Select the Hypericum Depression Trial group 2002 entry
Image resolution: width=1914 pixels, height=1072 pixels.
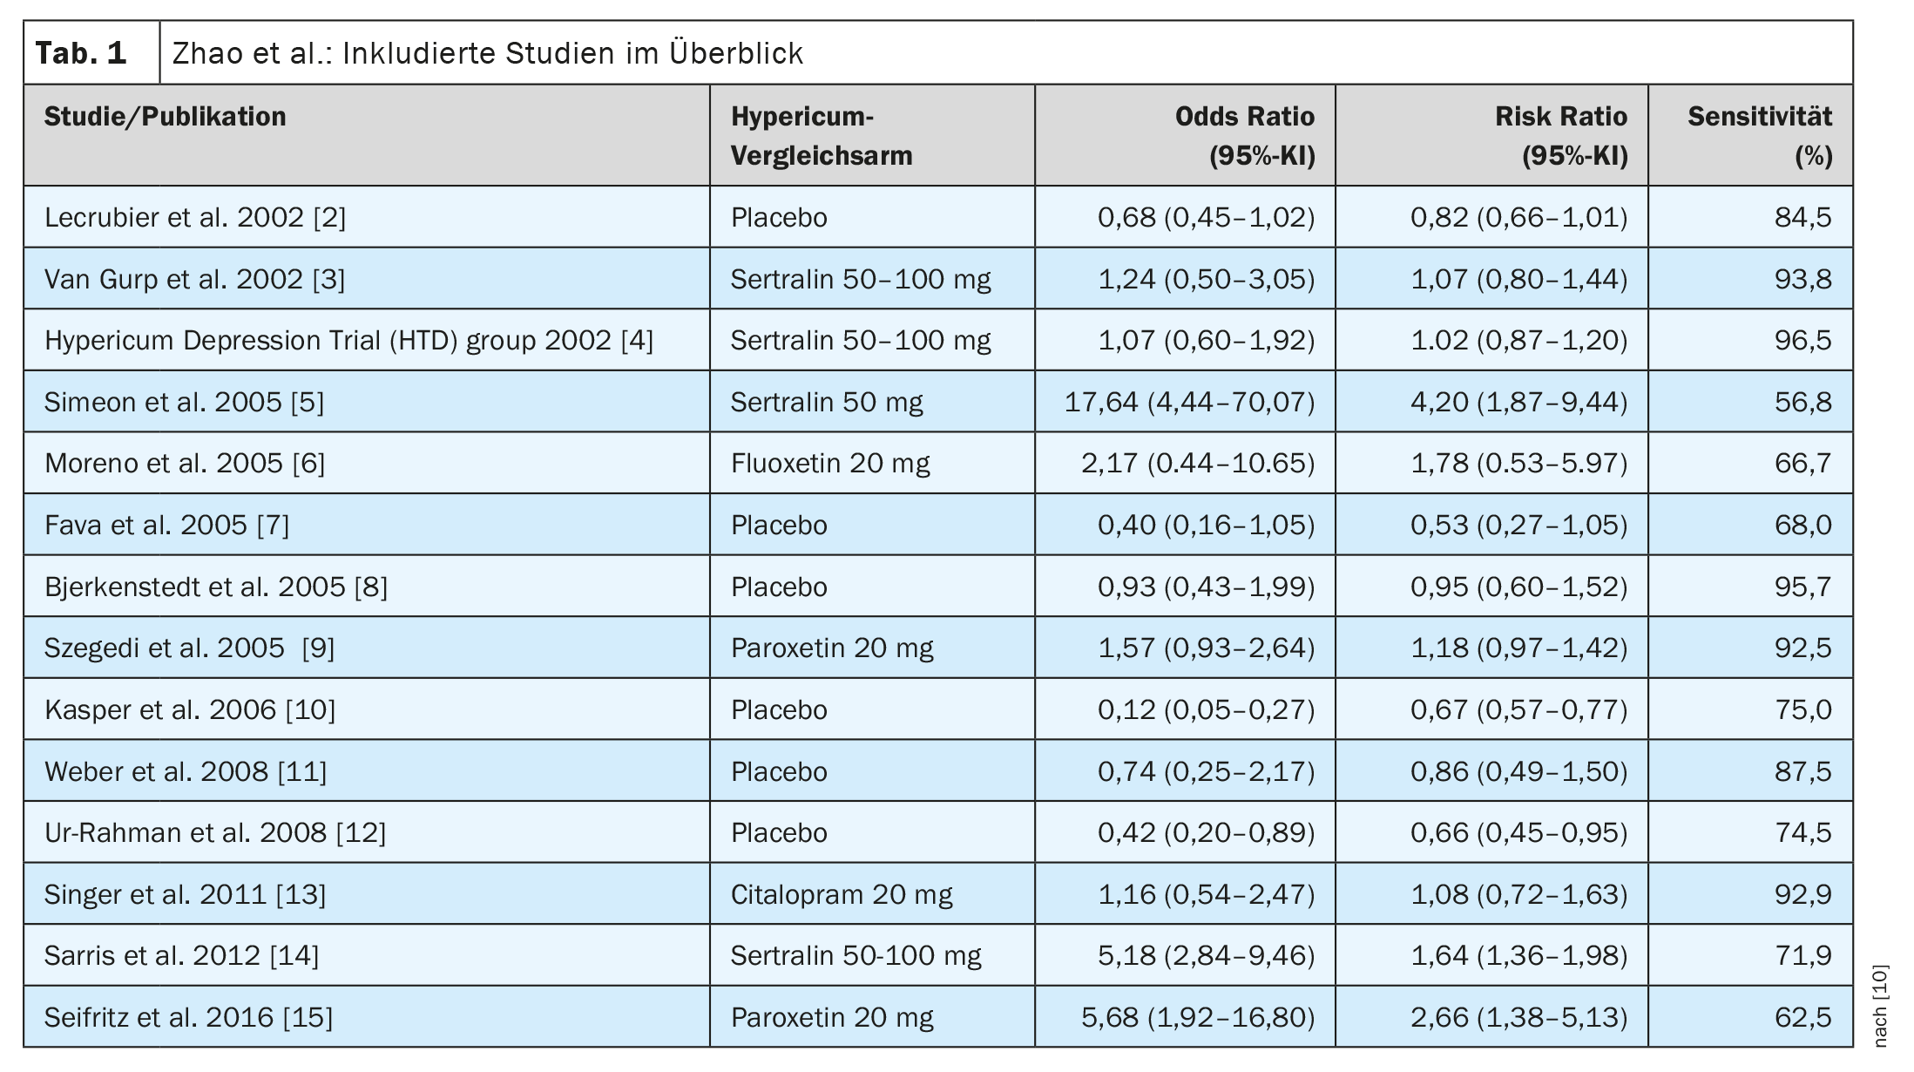348,340
